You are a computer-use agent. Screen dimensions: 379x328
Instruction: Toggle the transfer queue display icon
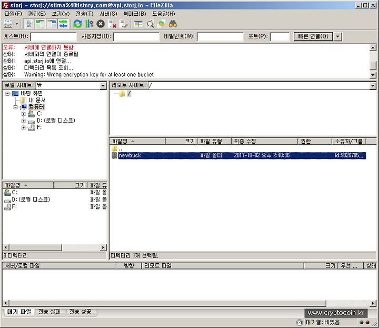tap(63, 24)
